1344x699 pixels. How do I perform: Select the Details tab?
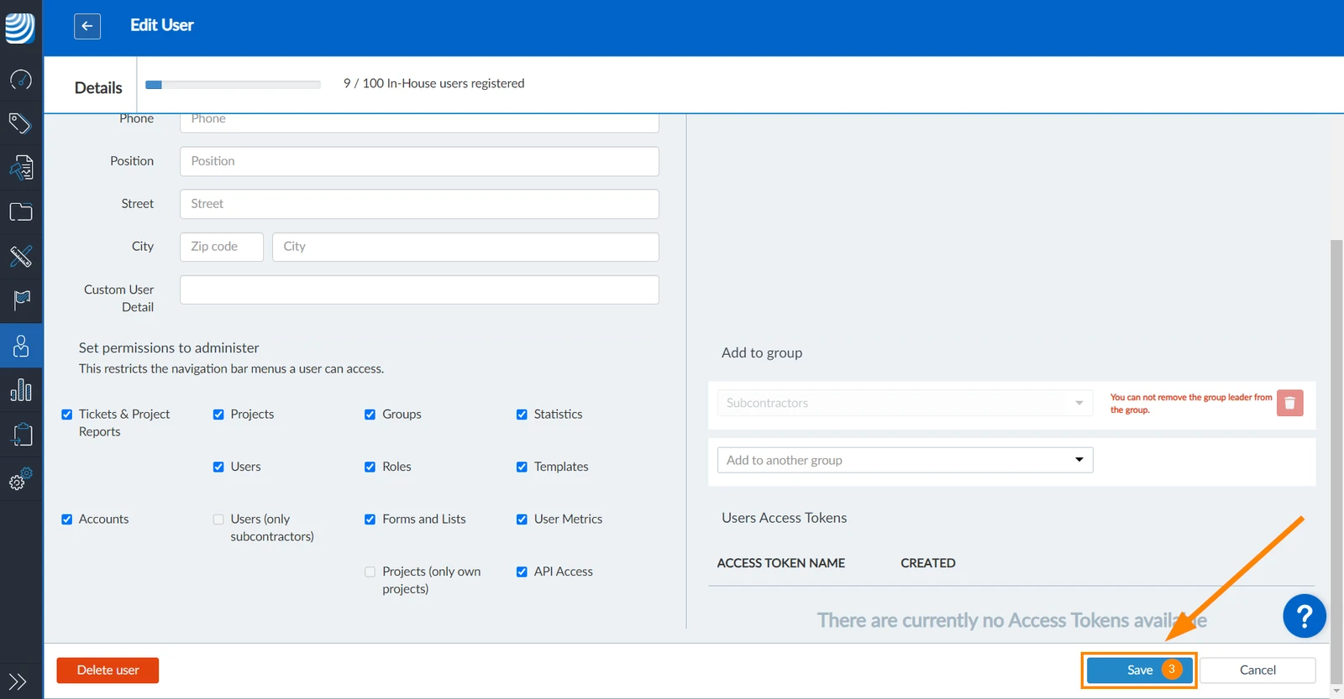(x=98, y=87)
